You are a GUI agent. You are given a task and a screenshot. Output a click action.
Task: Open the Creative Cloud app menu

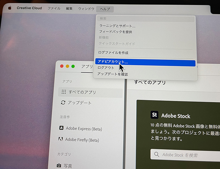click(x=29, y=8)
